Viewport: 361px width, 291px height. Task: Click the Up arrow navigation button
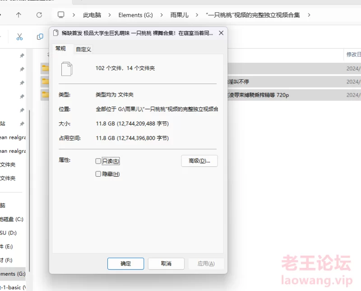19,15
